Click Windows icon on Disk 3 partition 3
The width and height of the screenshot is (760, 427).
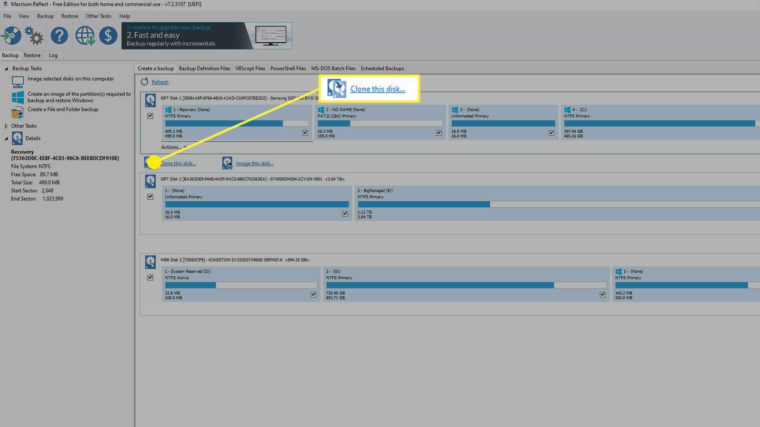click(x=618, y=271)
